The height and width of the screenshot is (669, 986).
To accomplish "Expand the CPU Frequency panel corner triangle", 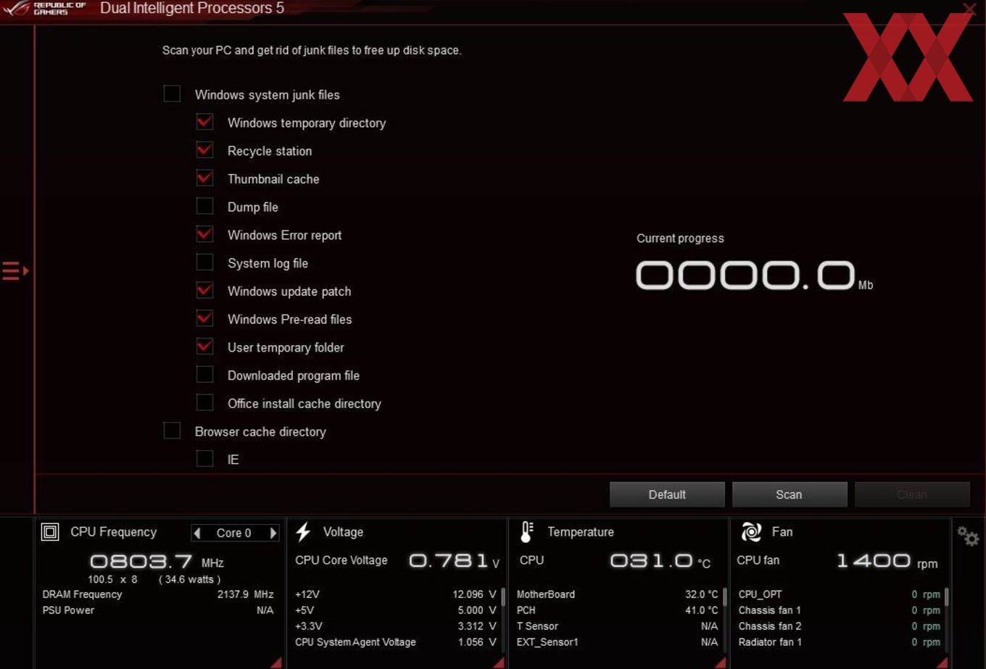I will 276,662.
